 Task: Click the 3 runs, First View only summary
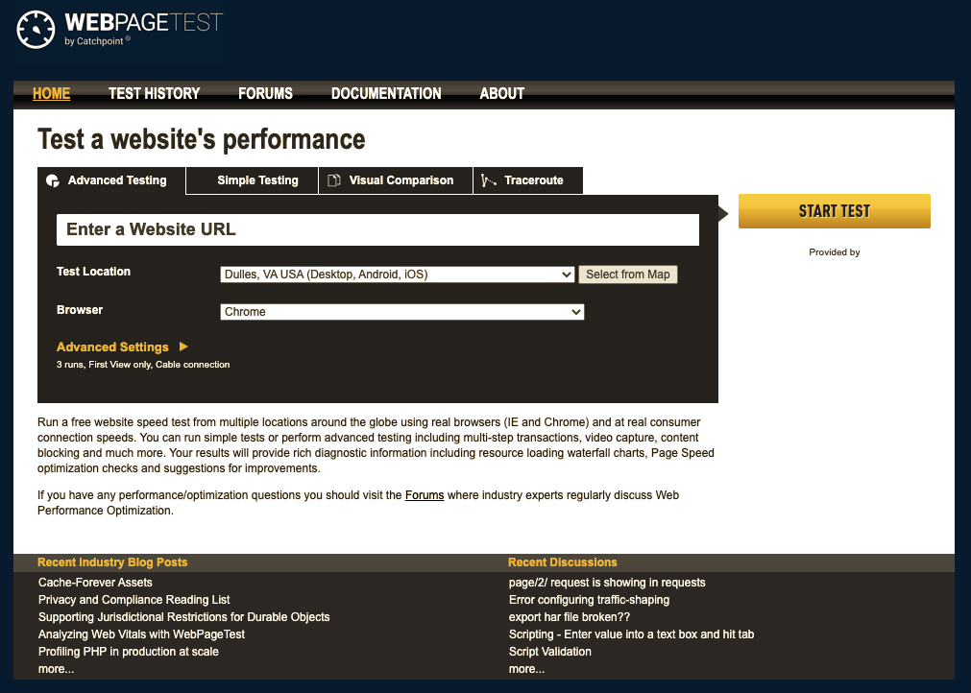click(x=143, y=365)
